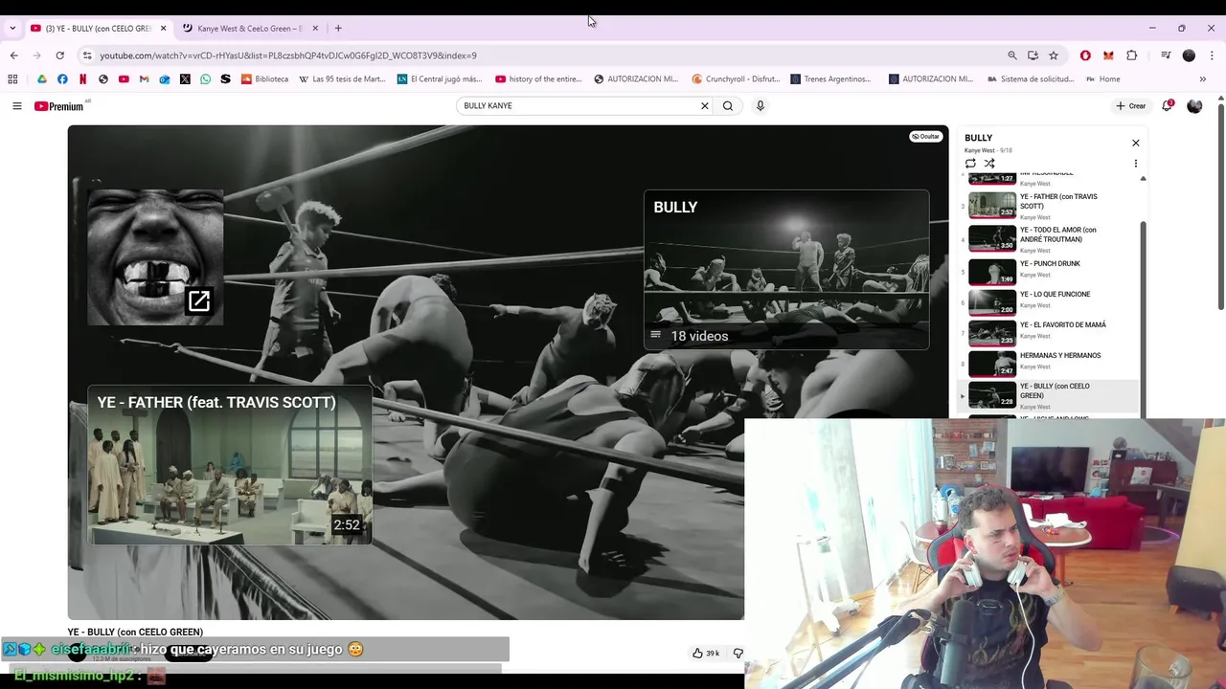Select current YE - BULLY (con CEELO GREEN) item
Image resolution: width=1226 pixels, height=689 pixels.
(1049, 395)
